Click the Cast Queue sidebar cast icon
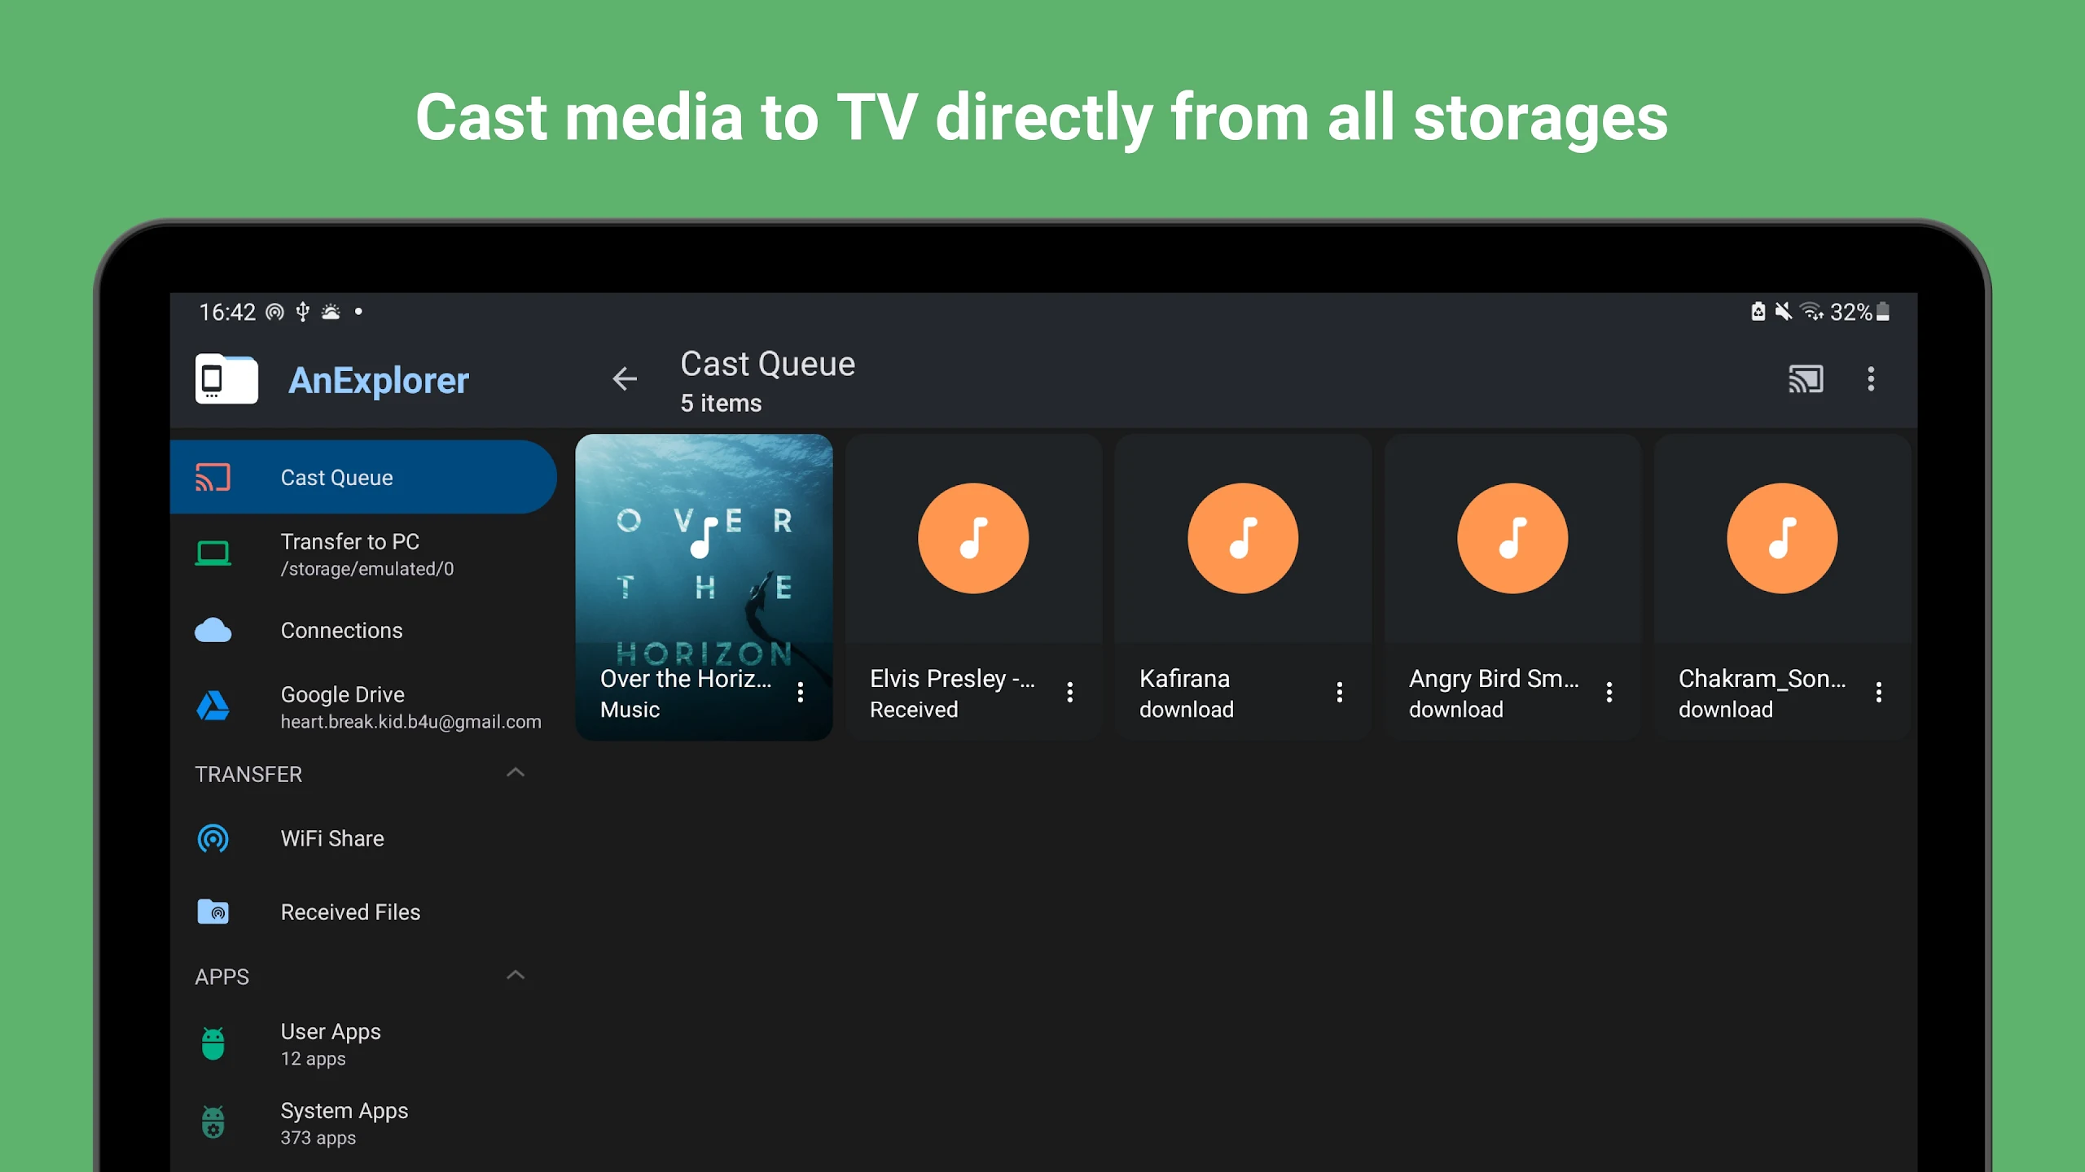This screenshot has width=2085, height=1172. tap(213, 477)
